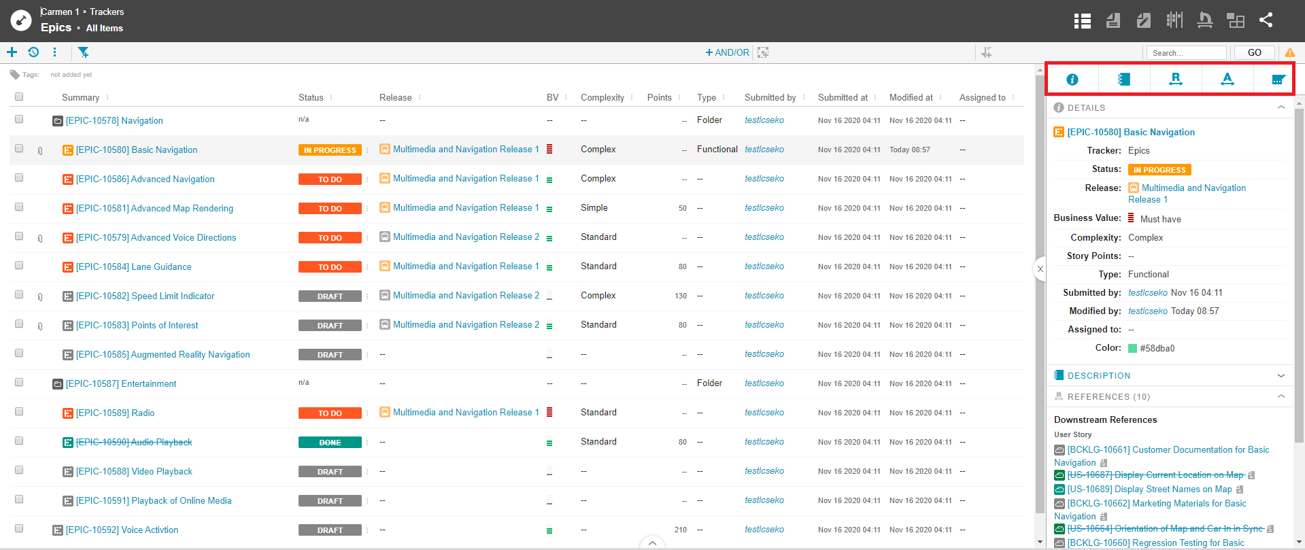Check the EPIC-10578 Navigation row checkbox
Image resolution: width=1305 pixels, height=550 pixels.
click(19, 119)
